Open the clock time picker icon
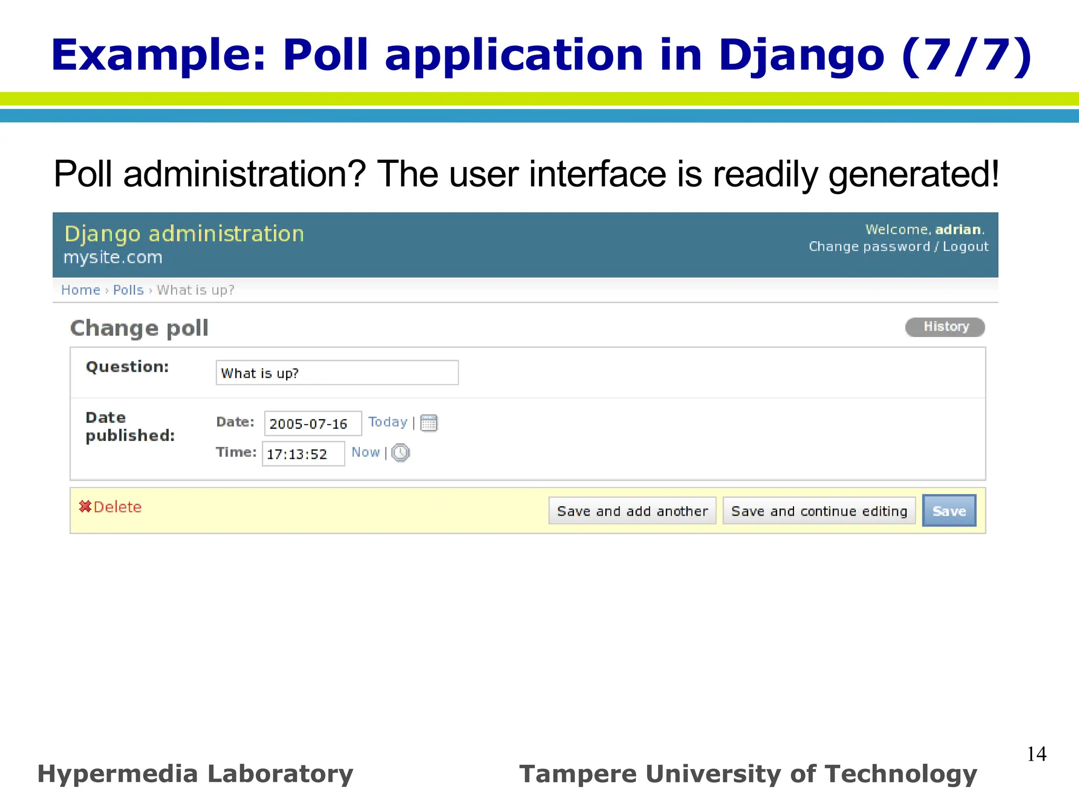This screenshot has width=1079, height=809. (400, 453)
